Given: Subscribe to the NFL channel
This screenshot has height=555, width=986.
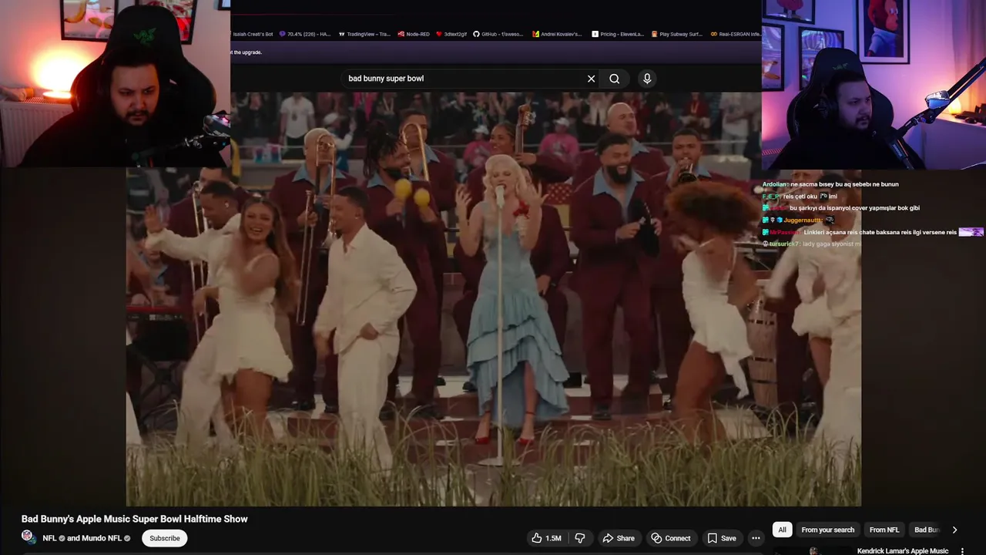Looking at the screenshot, I should click(164, 538).
